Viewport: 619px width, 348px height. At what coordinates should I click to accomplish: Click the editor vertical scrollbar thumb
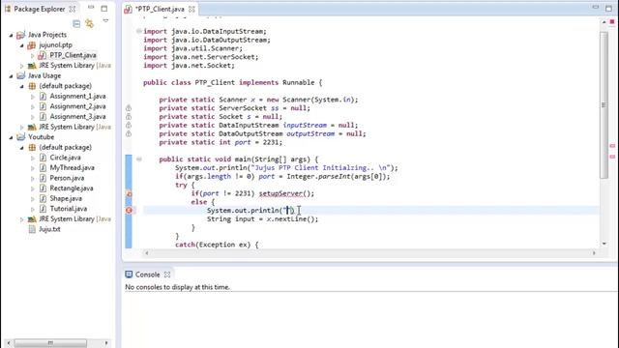(x=604, y=104)
